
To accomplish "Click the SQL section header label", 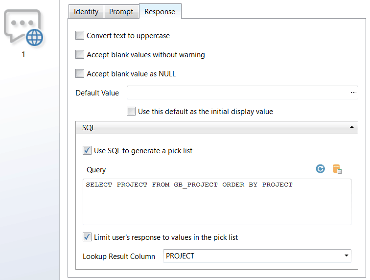I will (89, 128).
